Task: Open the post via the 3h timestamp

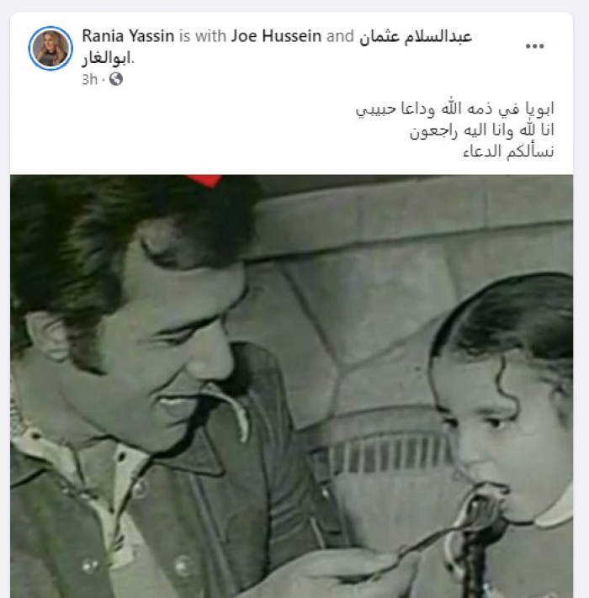Action: (x=90, y=79)
